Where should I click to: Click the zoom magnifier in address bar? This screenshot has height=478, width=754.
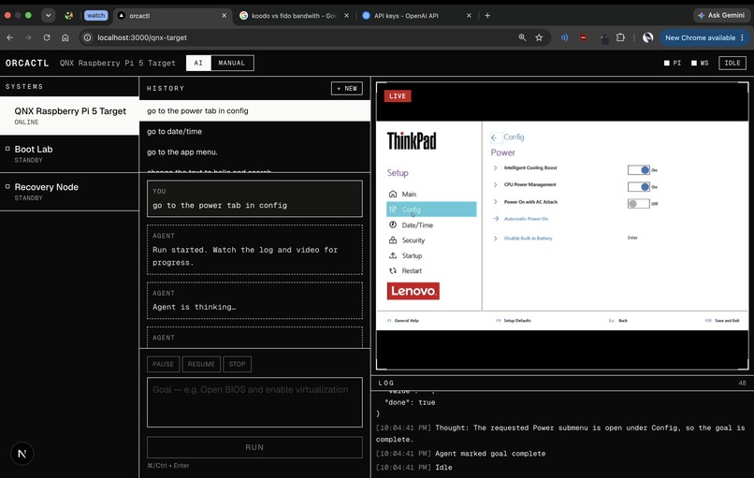pyautogui.click(x=522, y=37)
